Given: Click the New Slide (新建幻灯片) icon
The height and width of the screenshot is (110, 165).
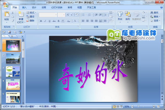Looking at the screenshot, I should click(x=21, y=14).
